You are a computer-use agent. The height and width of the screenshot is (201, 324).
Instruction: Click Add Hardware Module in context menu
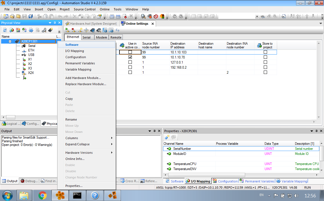(86, 78)
